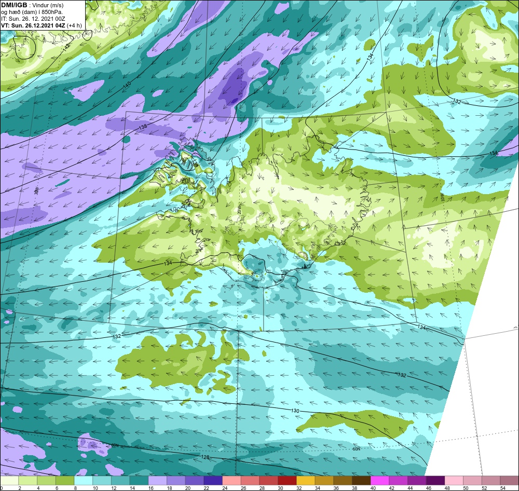
Task: Select the dark teal 14–16 m/s legend swatch
Action: (x=139, y=481)
